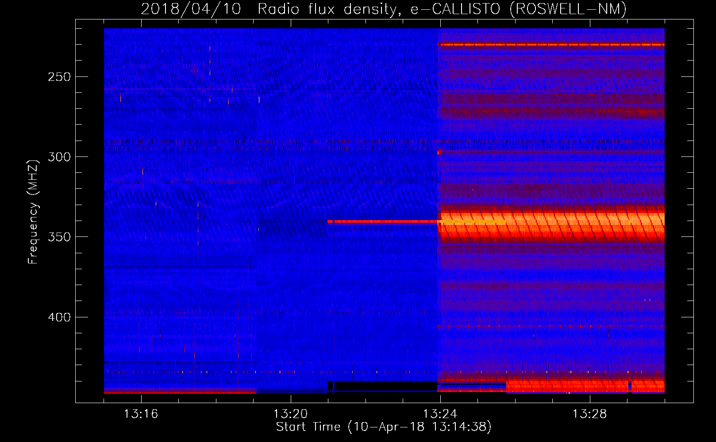Viewport: 716px width, 442px height.
Task: Click the 13:20 time axis label
Action: click(x=290, y=414)
